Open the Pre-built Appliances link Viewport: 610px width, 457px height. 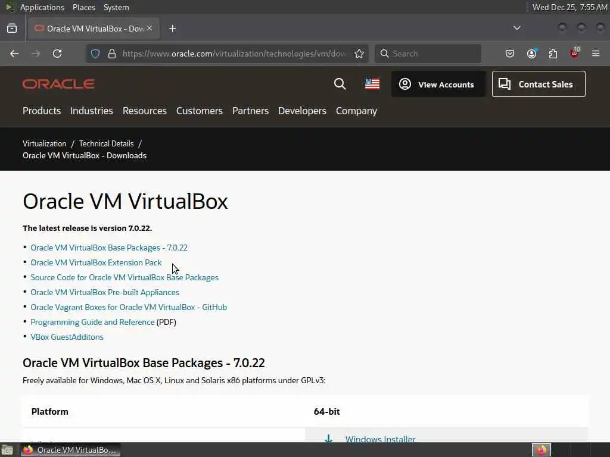point(105,292)
